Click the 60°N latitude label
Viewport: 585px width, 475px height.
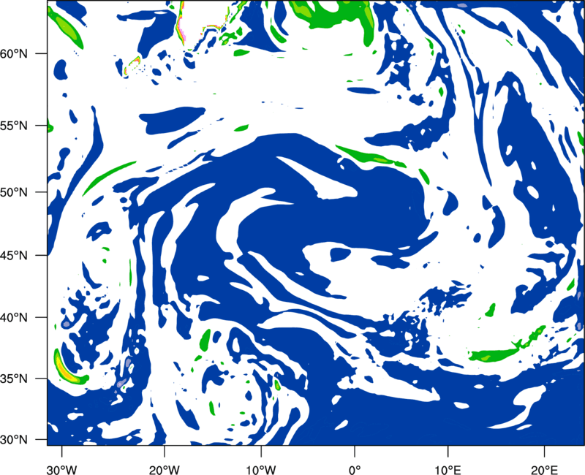tap(14, 54)
